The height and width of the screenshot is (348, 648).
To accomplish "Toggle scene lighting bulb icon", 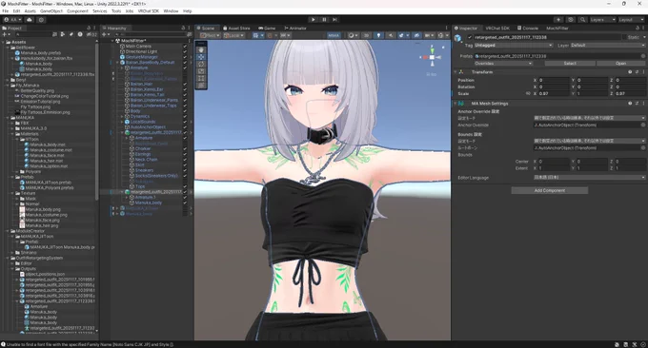I will point(378,35).
